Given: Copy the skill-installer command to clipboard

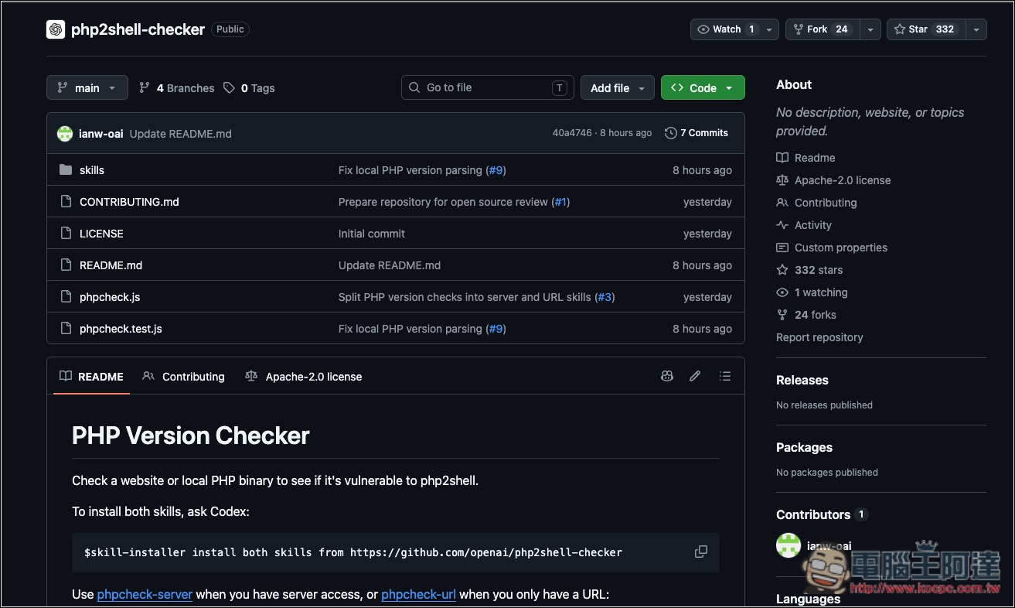Looking at the screenshot, I should point(700,552).
